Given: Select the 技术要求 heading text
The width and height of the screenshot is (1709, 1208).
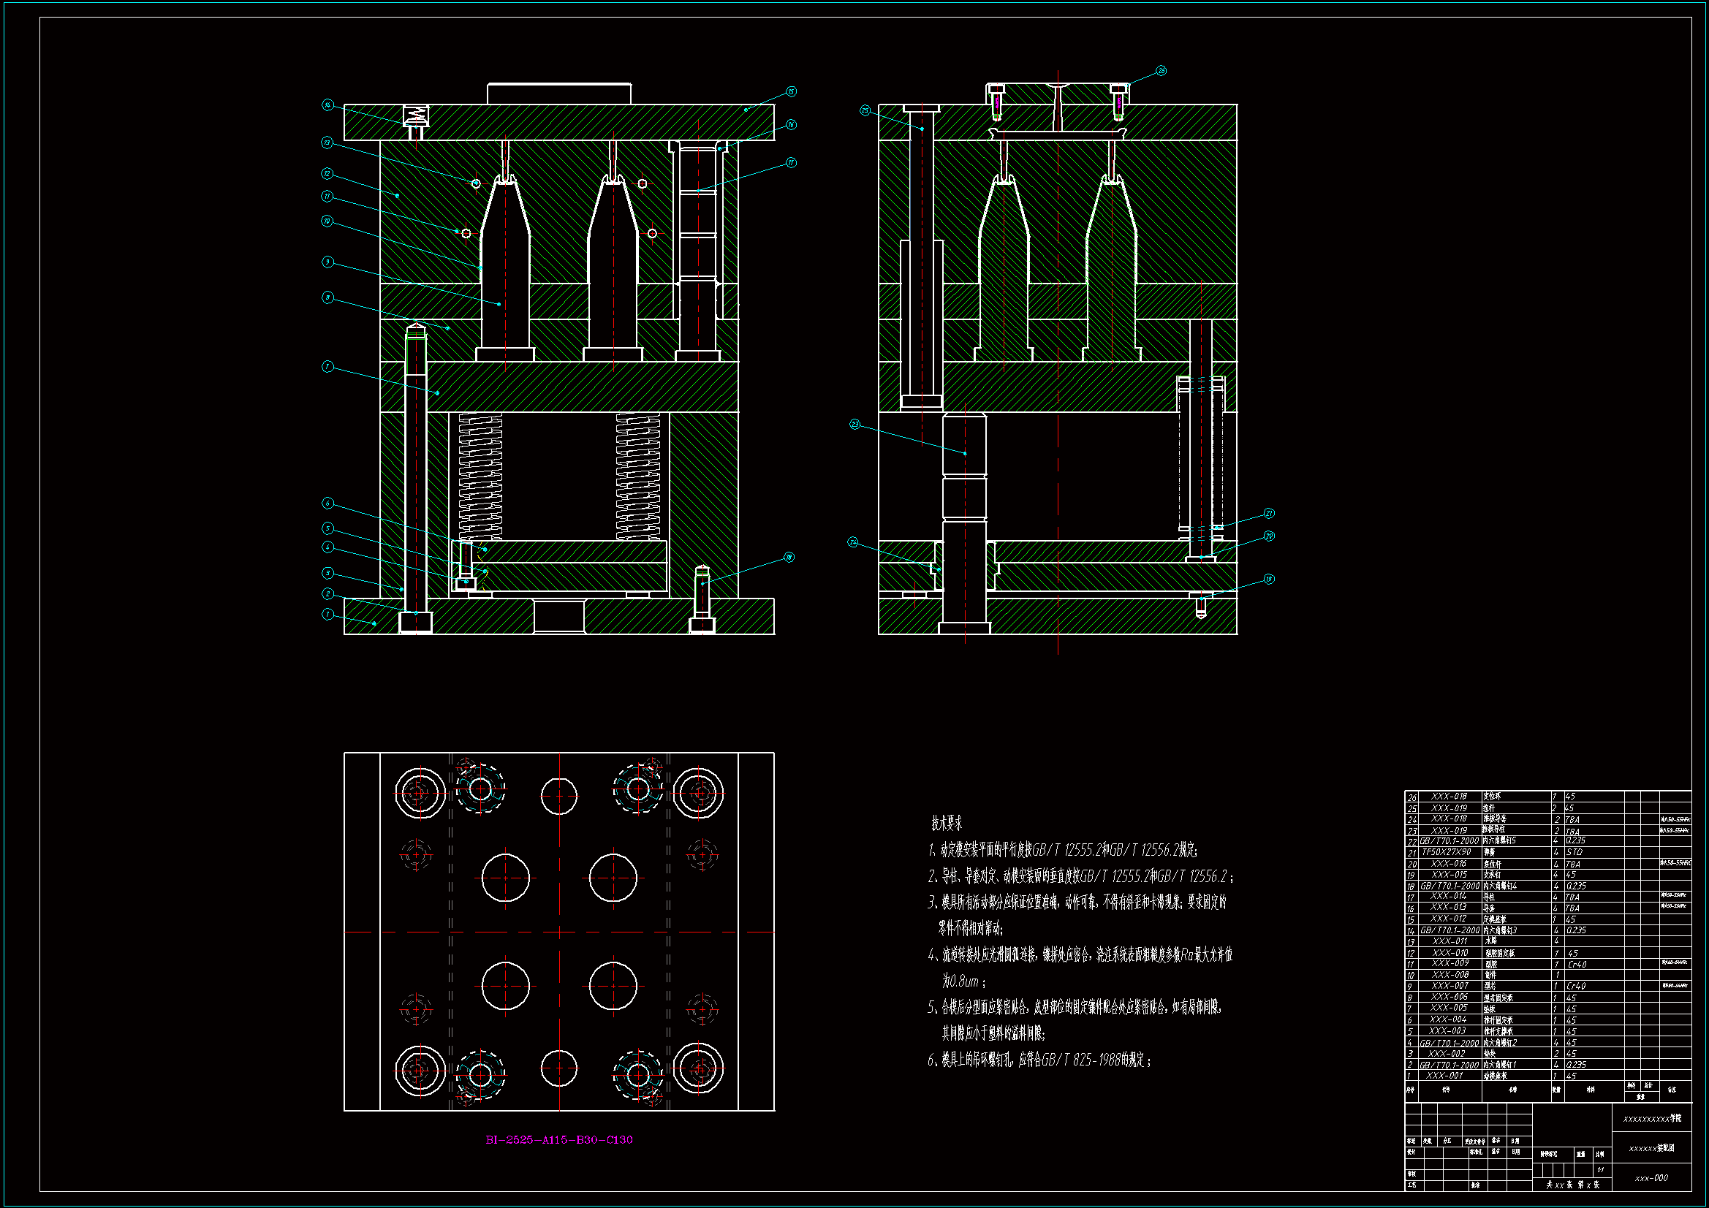Looking at the screenshot, I should (946, 823).
